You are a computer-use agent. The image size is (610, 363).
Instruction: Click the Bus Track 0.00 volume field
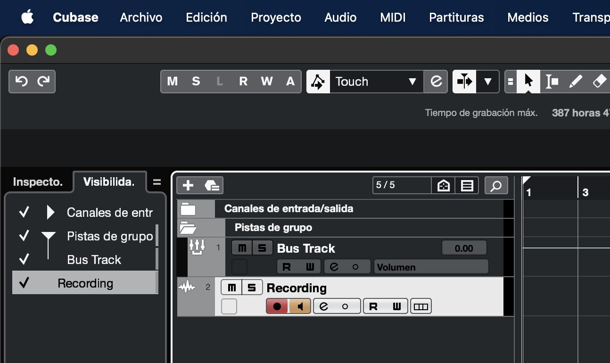click(x=464, y=248)
